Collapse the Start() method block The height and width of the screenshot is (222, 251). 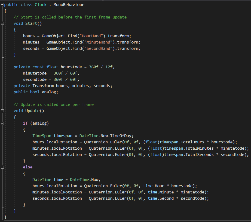[x=2, y=23]
